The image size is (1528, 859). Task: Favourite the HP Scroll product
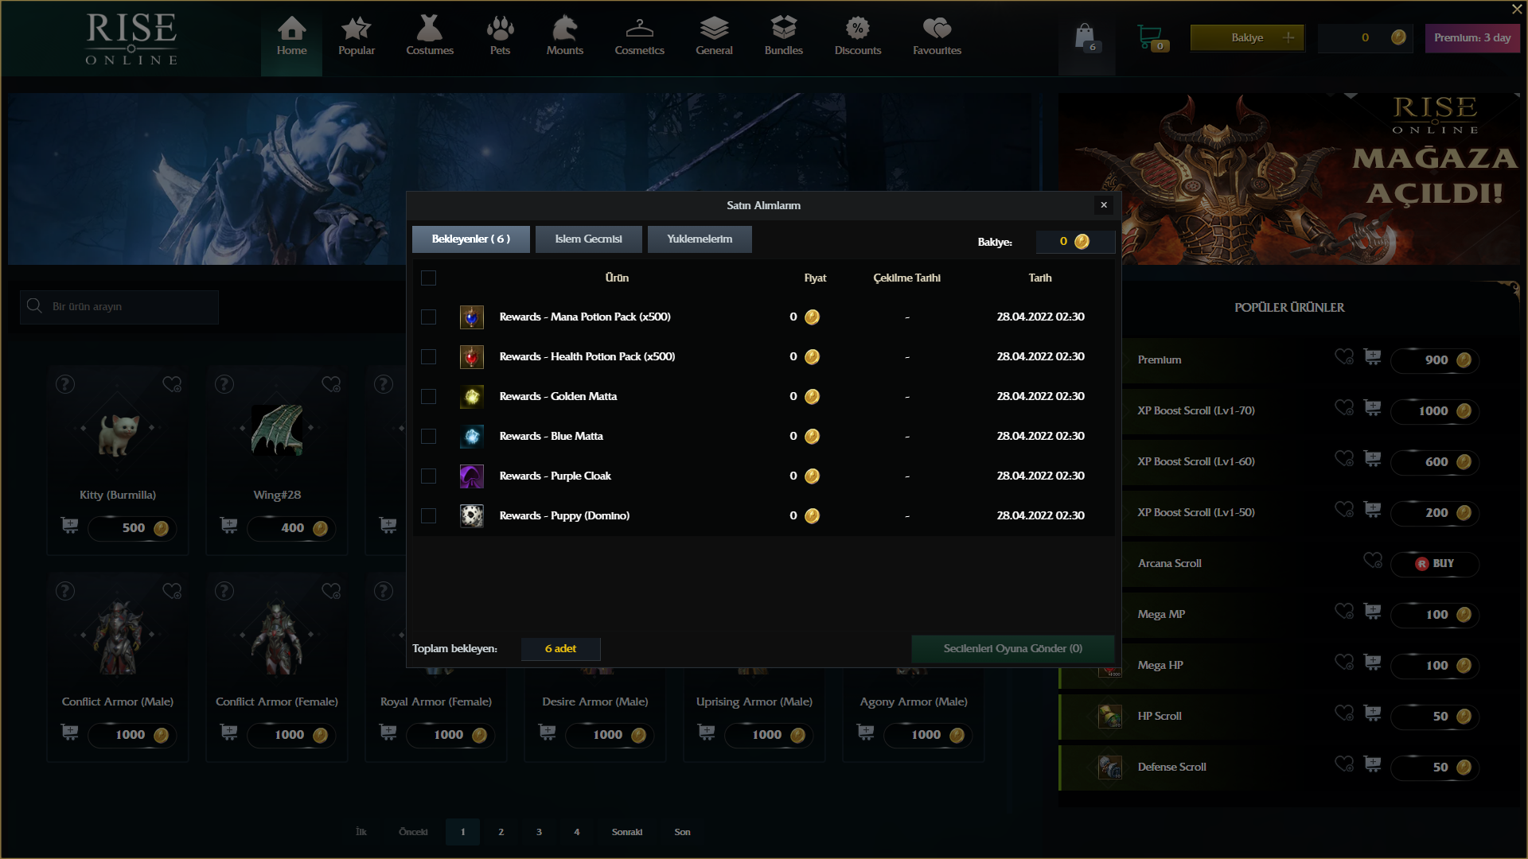pos(1344,713)
